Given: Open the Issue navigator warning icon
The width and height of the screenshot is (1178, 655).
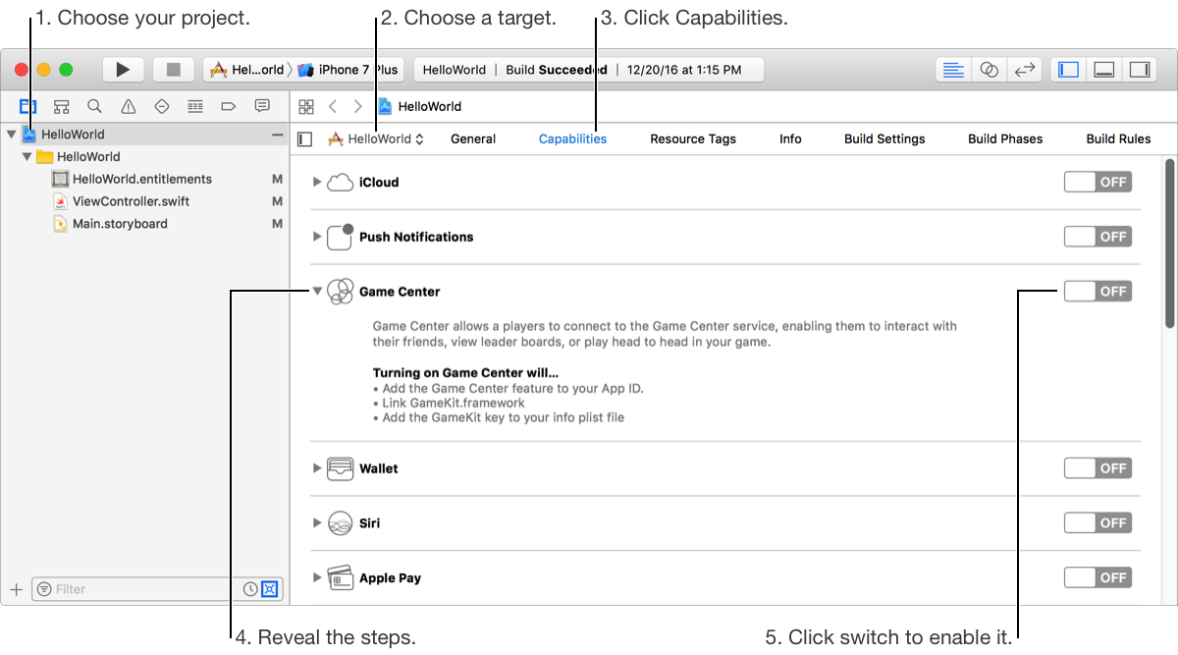Looking at the screenshot, I should pos(129,106).
